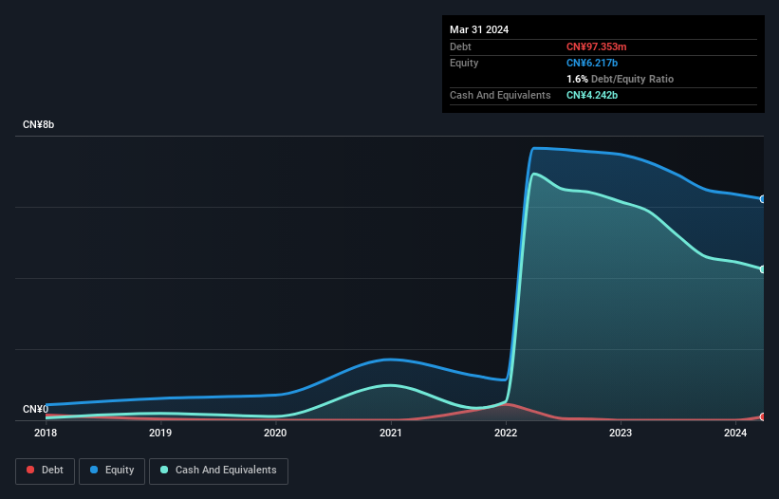Toggle the Debt legend series
Screen dimensions: 779x499
click(46, 471)
